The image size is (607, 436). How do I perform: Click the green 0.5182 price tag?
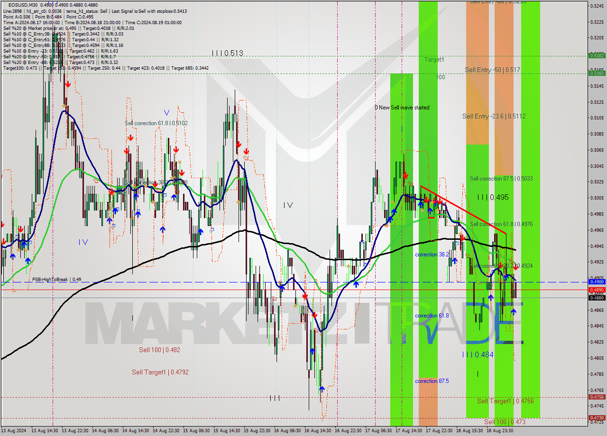(x=597, y=55)
